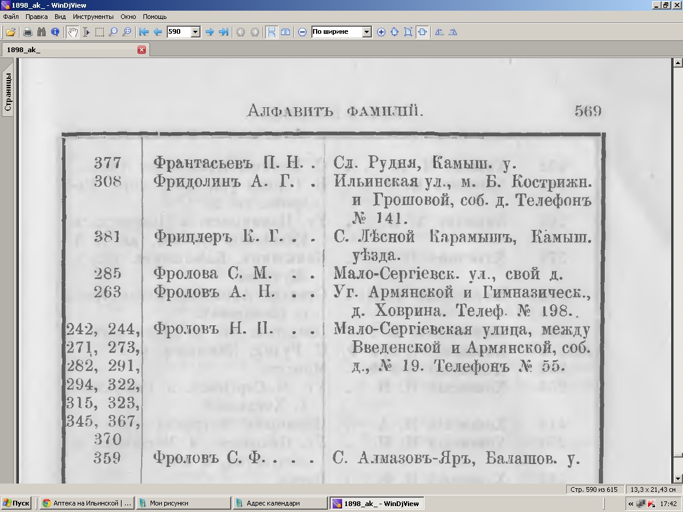Click the network tray icon
Screen dimensions: 683x512
pos(641,504)
